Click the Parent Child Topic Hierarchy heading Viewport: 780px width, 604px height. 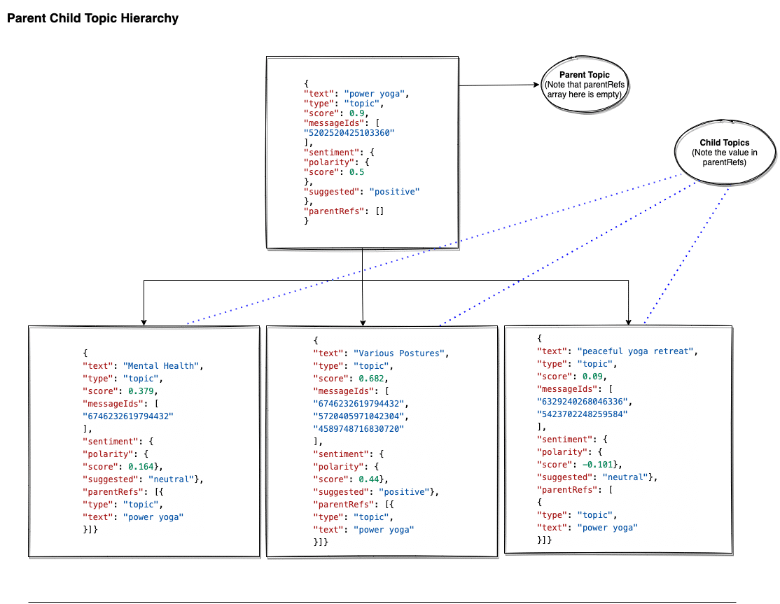tap(92, 19)
